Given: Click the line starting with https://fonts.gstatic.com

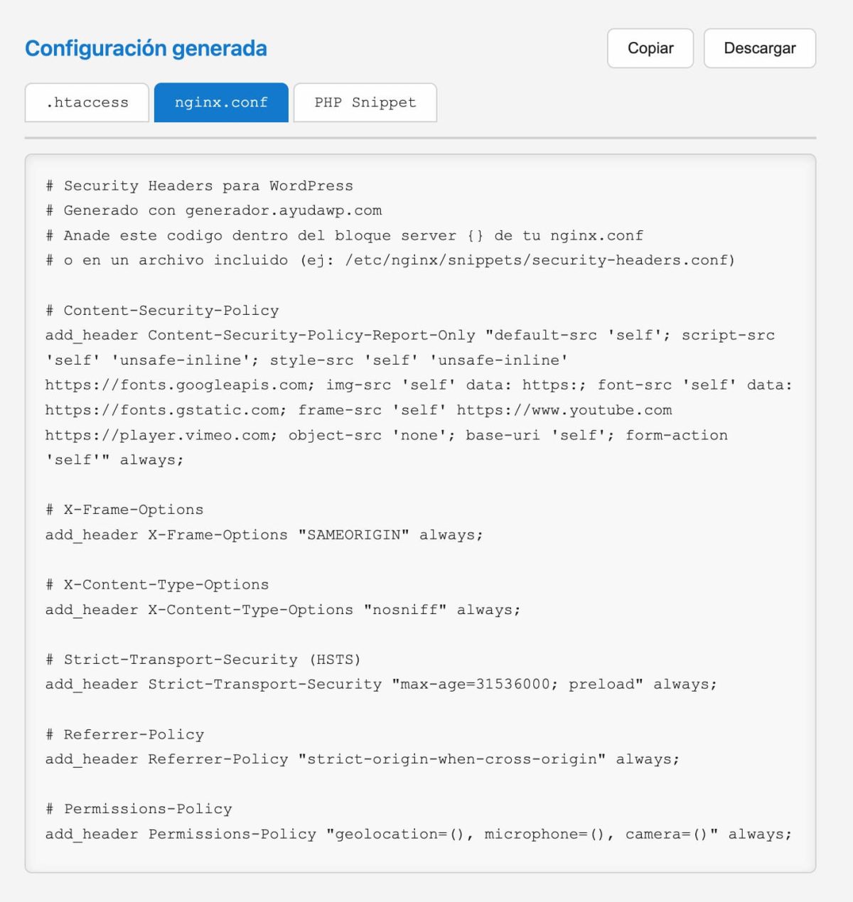Looking at the screenshot, I should [358, 410].
